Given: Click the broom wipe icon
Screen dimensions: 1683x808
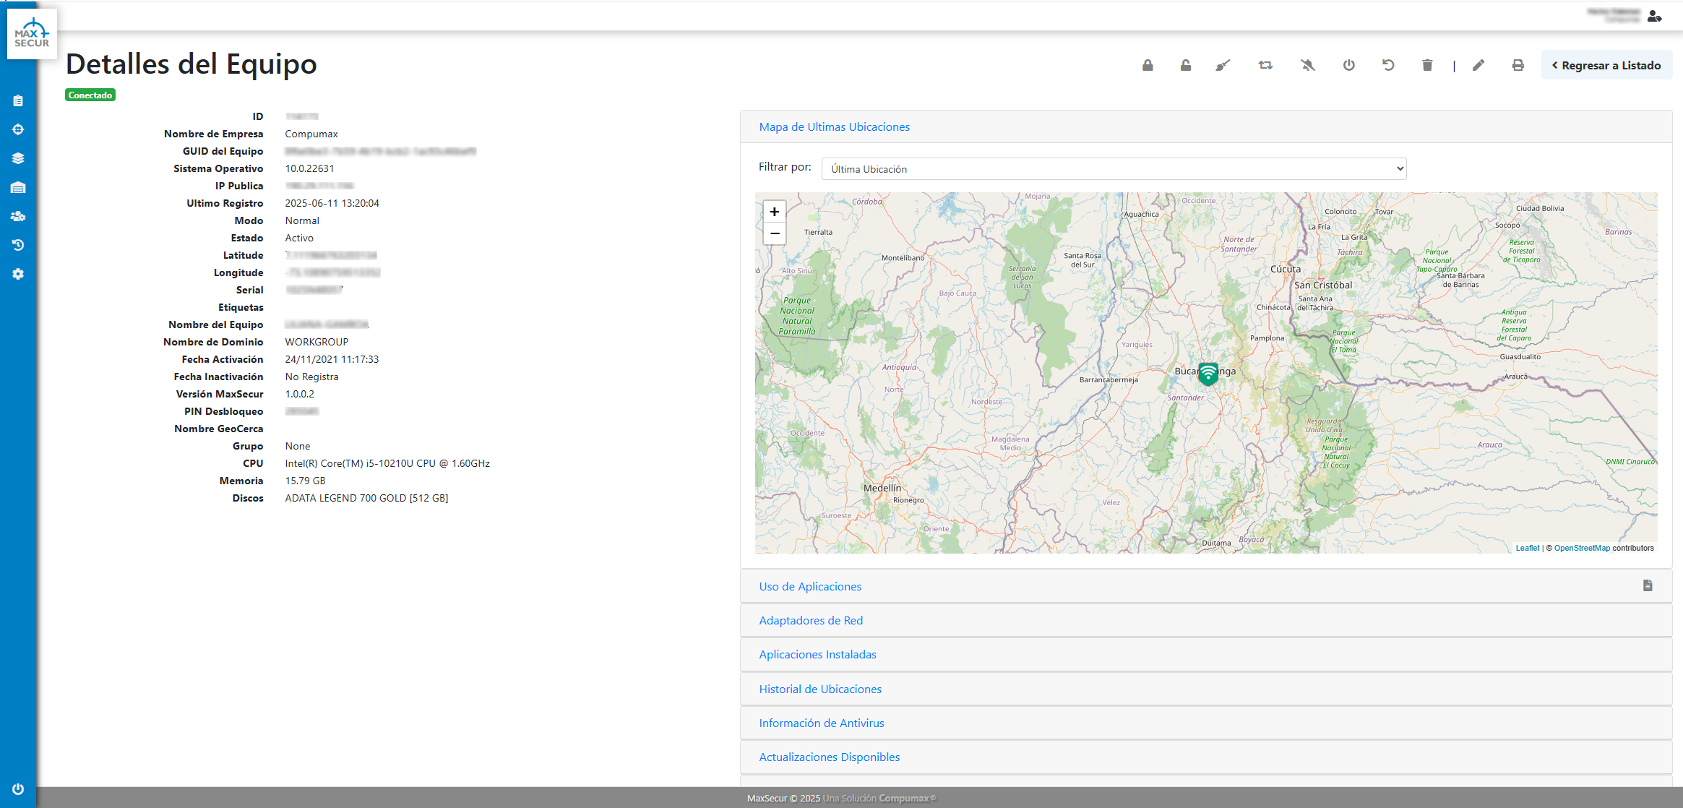Looking at the screenshot, I should click(1223, 65).
